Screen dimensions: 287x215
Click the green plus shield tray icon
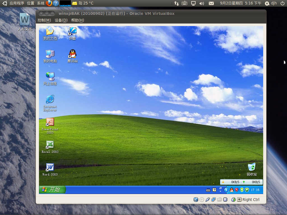[x=242, y=190]
